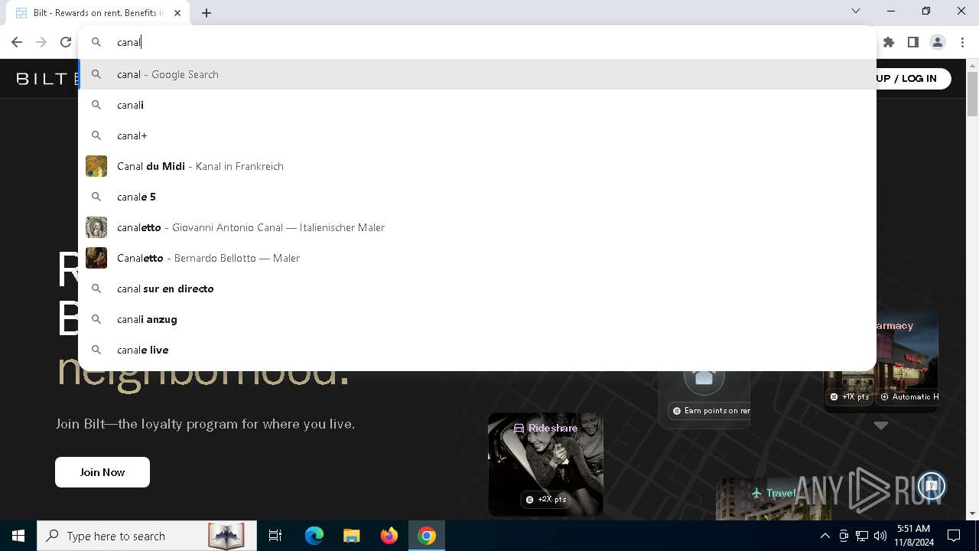Click the Chrome taskbar icon
Image resolution: width=979 pixels, height=551 pixels.
427,536
